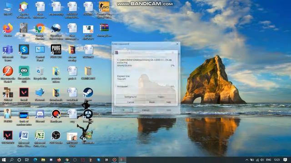Launch Bandicam from the desktop

pos(56,116)
